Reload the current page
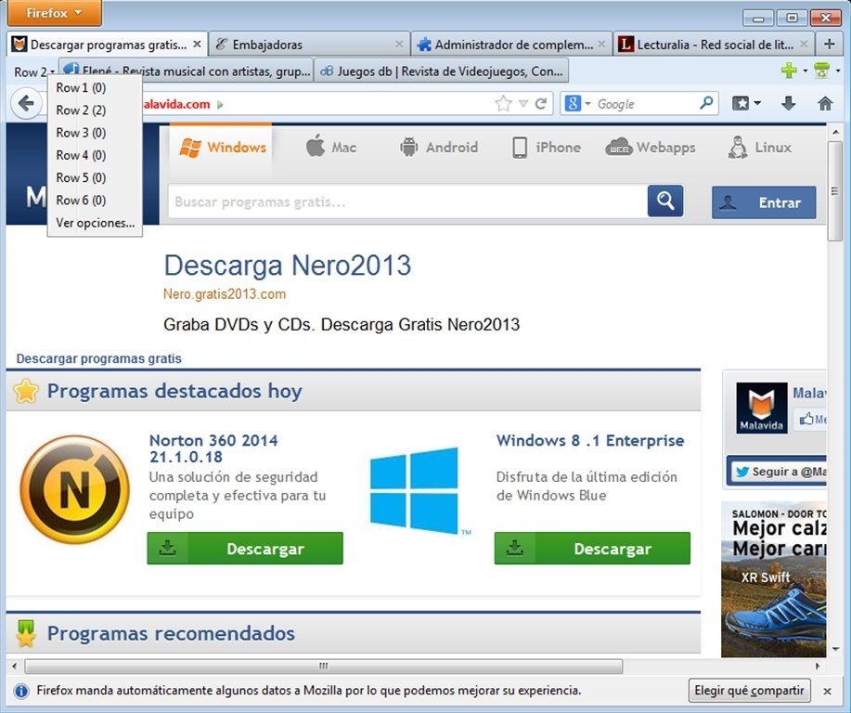The width and height of the screenshot is (851, 713). click(540, 103)
